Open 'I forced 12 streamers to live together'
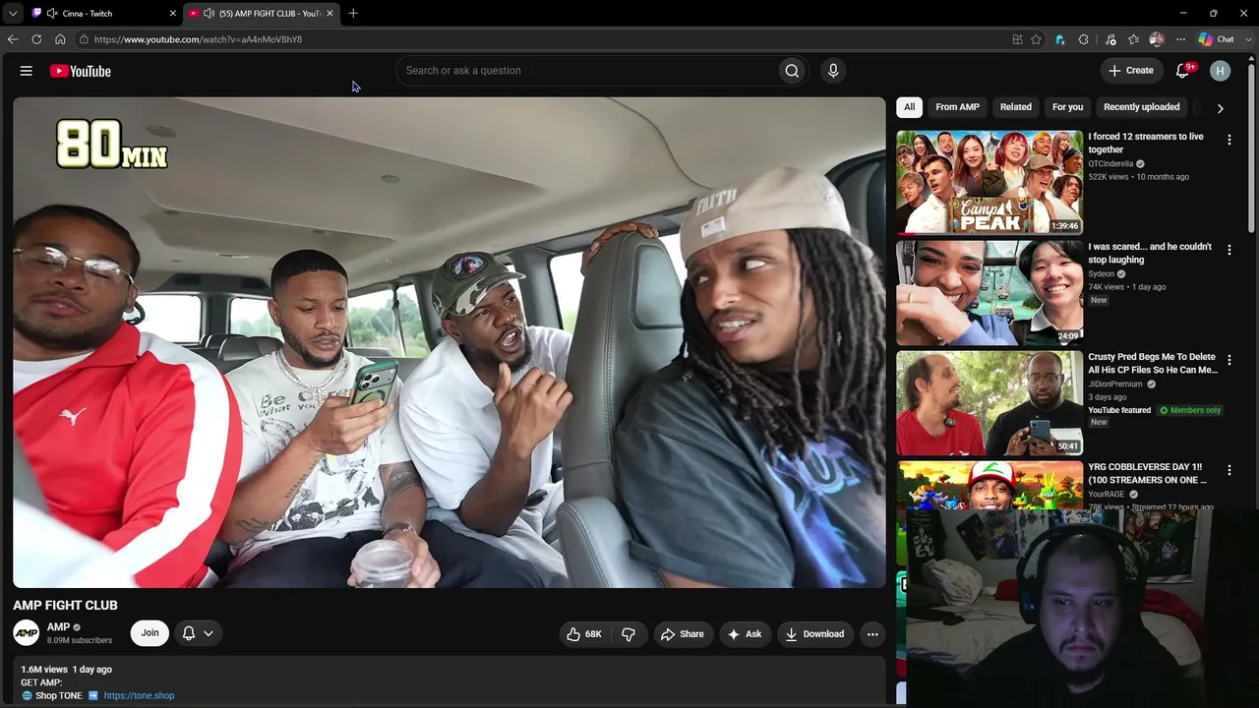Image resolution: width=1259 pixels, height=708 pixels. tap(1146, 143)
